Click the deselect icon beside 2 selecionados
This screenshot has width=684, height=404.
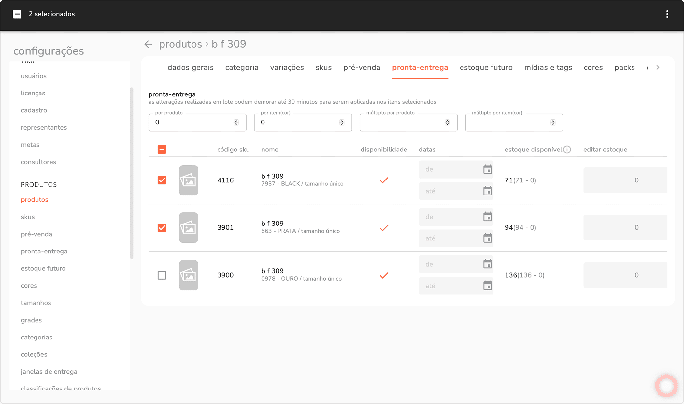(x=17, y=14)
